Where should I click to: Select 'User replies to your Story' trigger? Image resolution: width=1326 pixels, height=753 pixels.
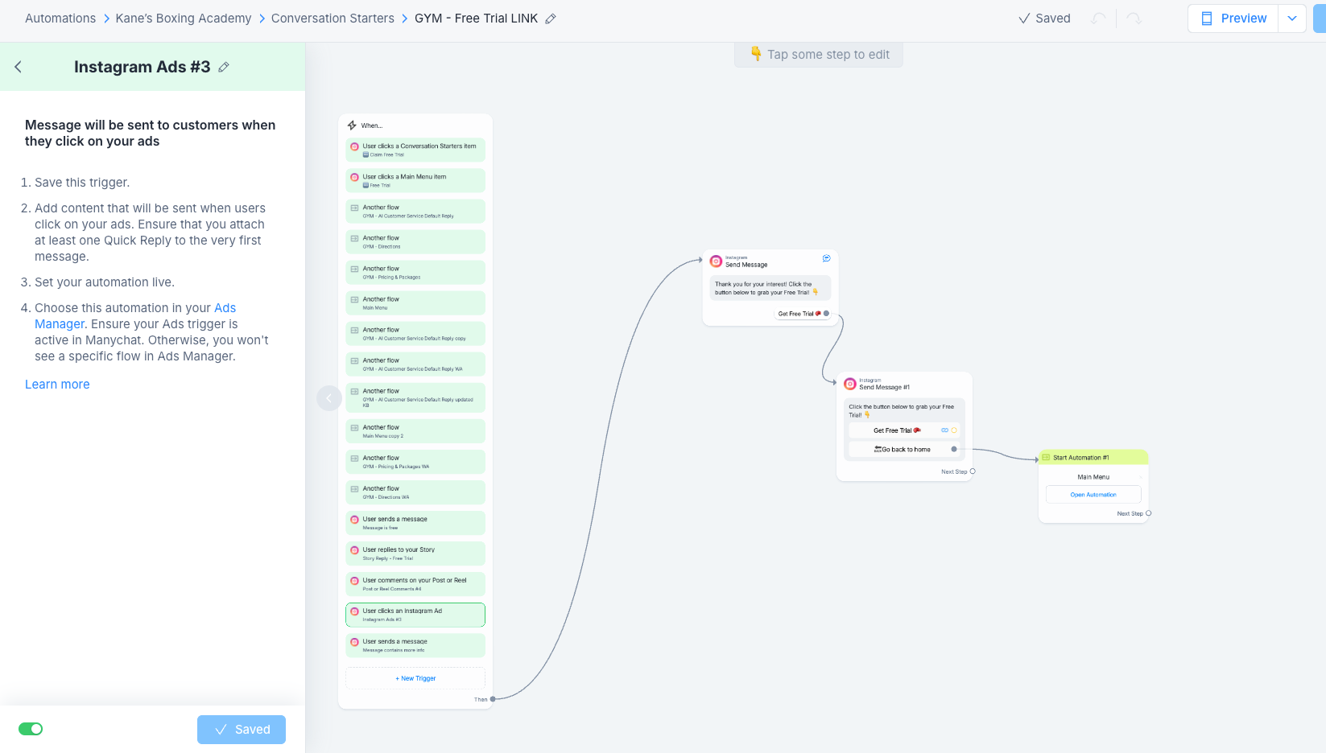pyautogui.click(x=415, y=553)
